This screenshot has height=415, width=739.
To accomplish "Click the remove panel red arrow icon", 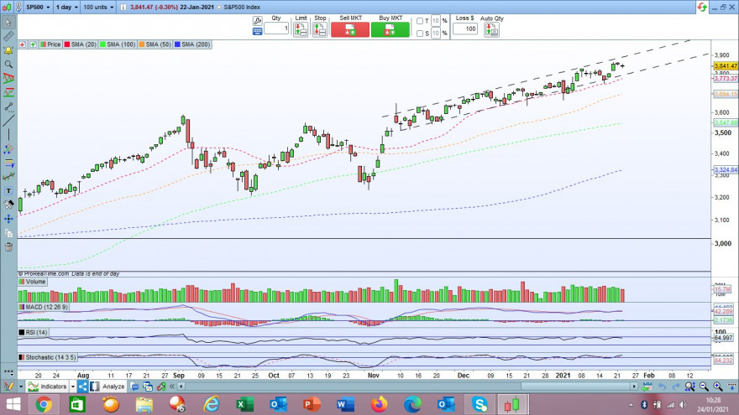I will 22,44.
